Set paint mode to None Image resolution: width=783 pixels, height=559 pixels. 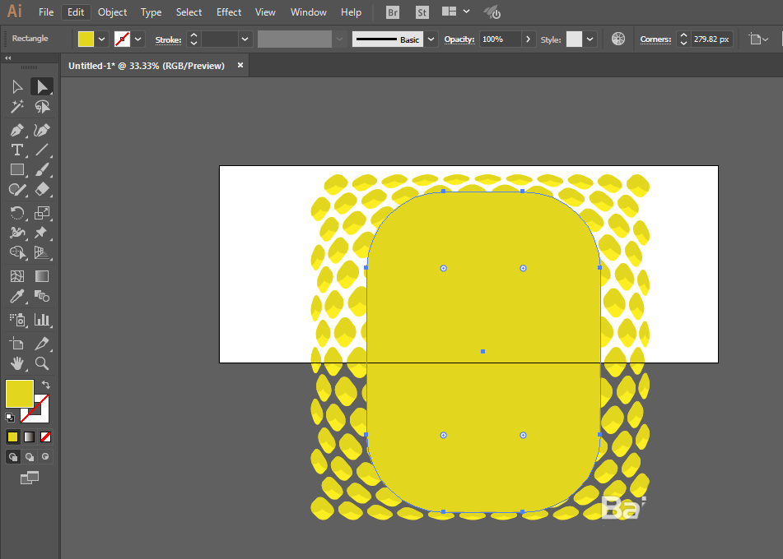(x=45, y=437)
